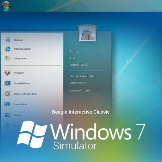Open Control Panel in the right pane
Screen dimensions: 162x162
click(x=78, y=65)
